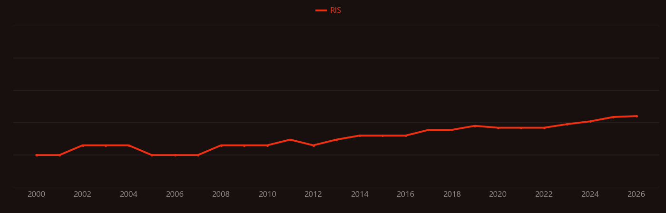Select the RIS data point for 2024

coord(590,121)
